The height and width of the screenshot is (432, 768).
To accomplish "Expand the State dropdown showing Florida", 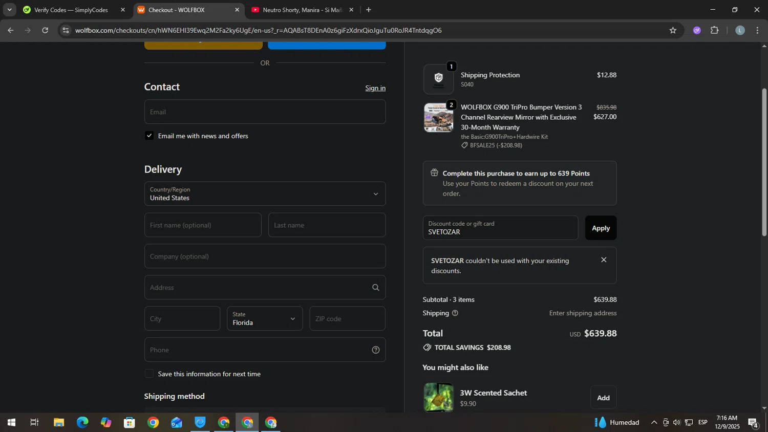I will tap(265, 318).
